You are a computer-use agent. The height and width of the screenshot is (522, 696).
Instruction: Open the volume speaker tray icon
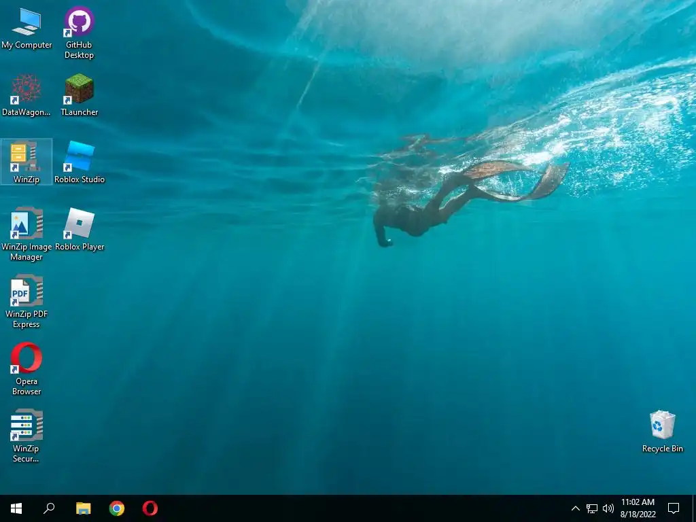(608, 508)
